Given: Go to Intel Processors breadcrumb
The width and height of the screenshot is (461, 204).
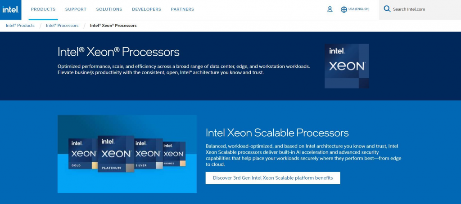Looking at the screenshot, I should point(62,26).
